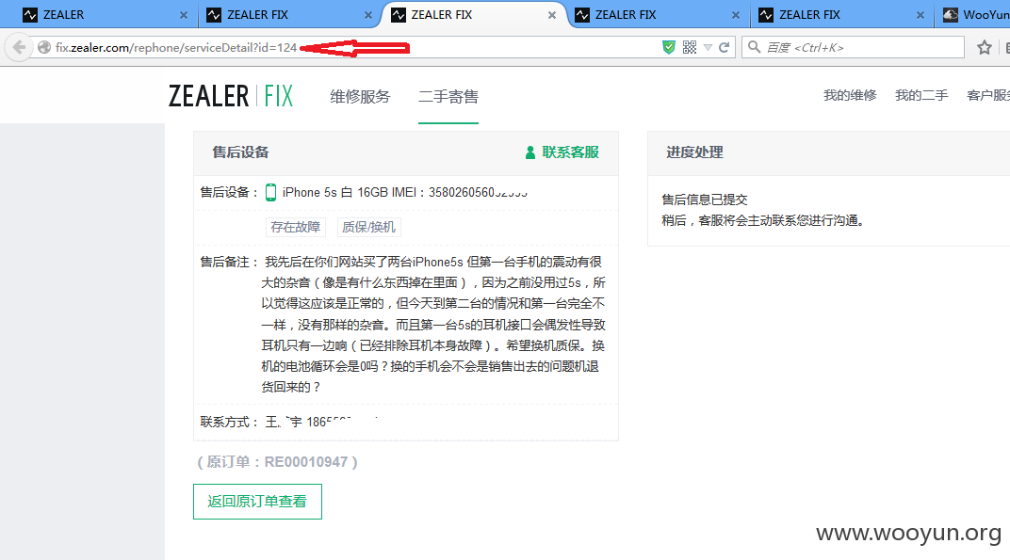Click the 售后备注 remark paragraph
The width and height of the screenshot is (1010, 560).
pyautogui.click(x=432, y=325)
